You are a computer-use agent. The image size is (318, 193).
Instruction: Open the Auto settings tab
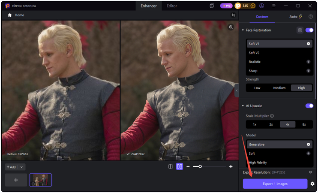pyautogui.click(x=295, y=17)
